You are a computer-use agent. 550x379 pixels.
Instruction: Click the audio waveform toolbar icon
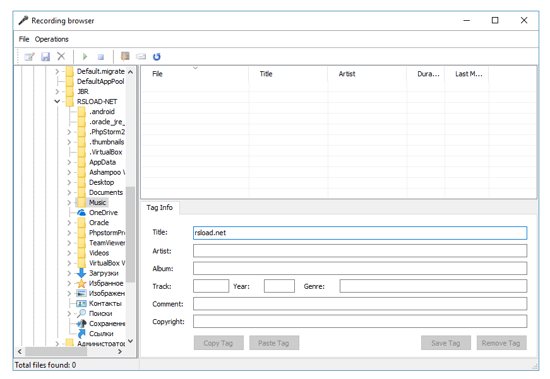(125, 57)
